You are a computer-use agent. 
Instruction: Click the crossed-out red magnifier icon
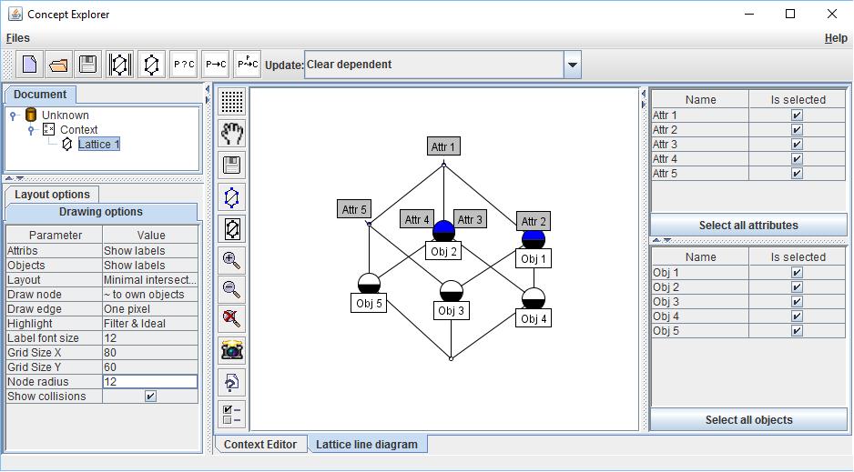click(232, 318)
